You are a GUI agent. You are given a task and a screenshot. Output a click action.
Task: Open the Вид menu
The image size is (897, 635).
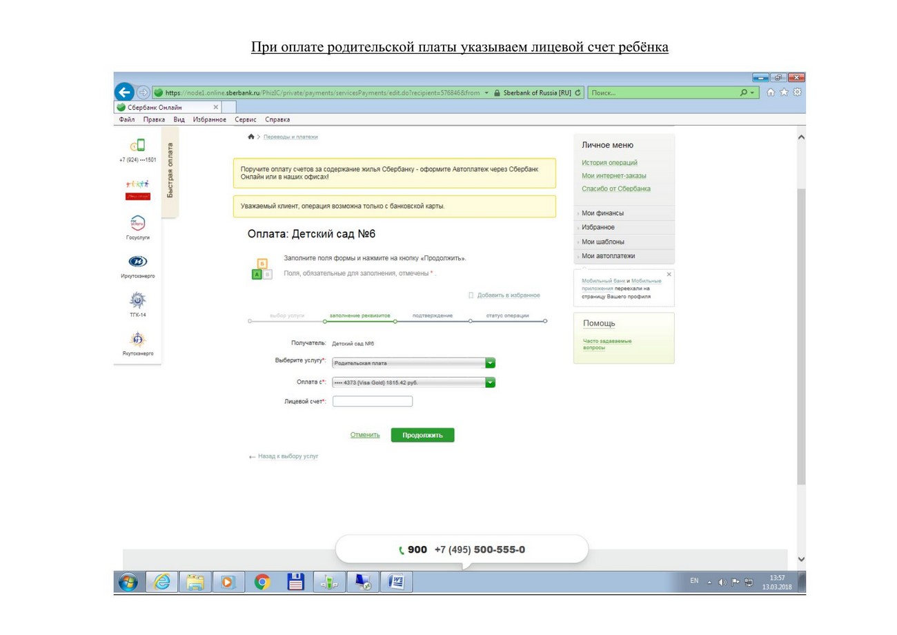(x=179, y=119)
